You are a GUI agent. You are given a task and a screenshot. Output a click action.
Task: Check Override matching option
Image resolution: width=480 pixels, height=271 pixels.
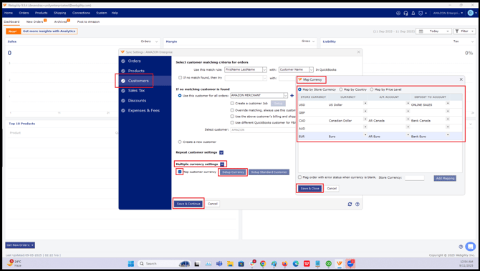click(232, 110)
